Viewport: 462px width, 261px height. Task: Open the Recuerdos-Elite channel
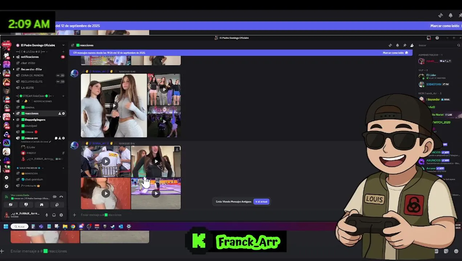(x=40, y=69)
